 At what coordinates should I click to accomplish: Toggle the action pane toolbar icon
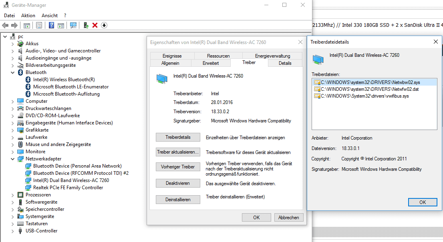pyautogui.click(x=61, y=25)
